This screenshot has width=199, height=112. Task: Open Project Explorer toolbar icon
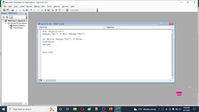click(53, 10)
